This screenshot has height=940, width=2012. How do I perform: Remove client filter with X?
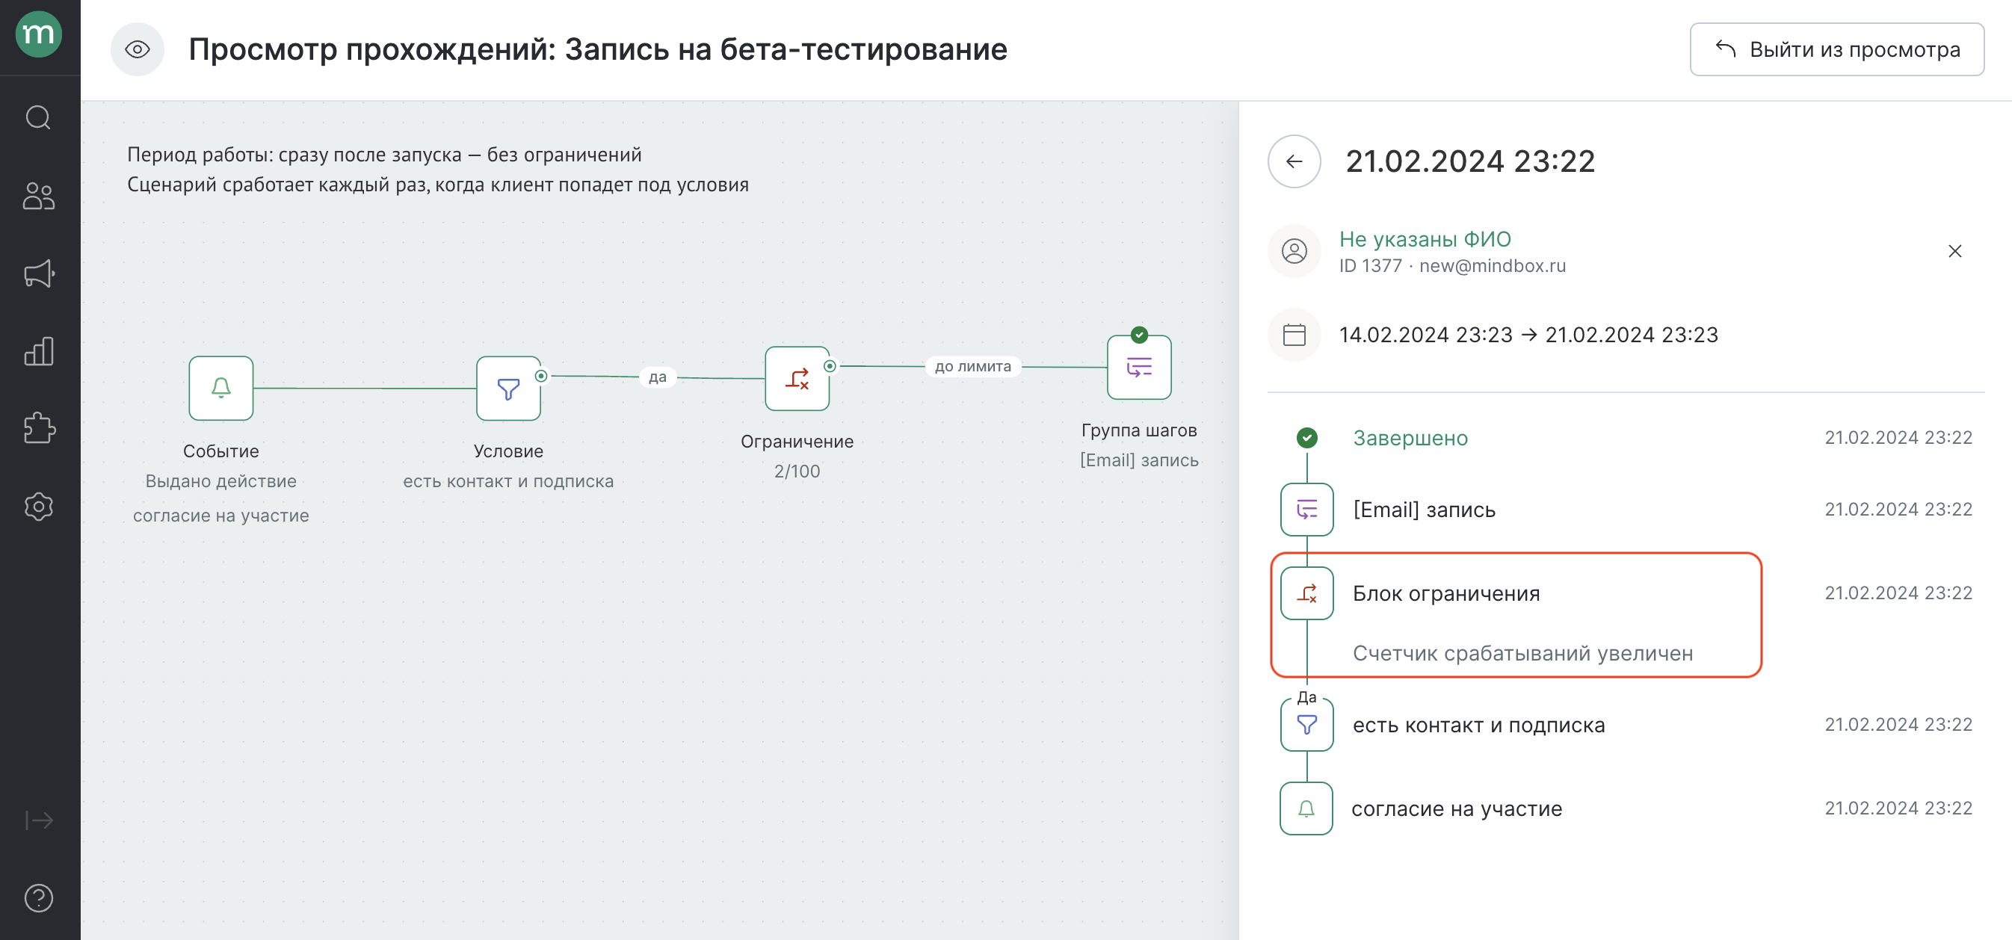tap(1954, 250)
